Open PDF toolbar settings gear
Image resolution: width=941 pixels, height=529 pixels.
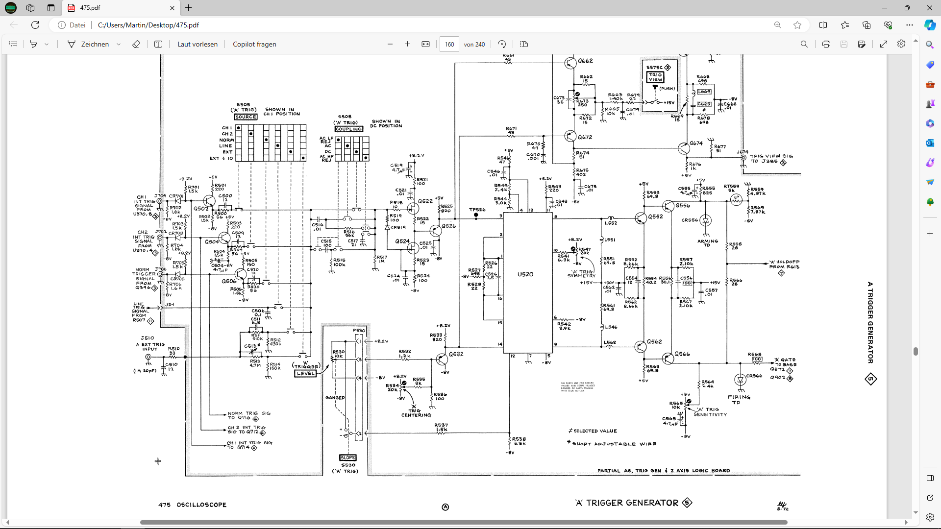coord(901,44)
